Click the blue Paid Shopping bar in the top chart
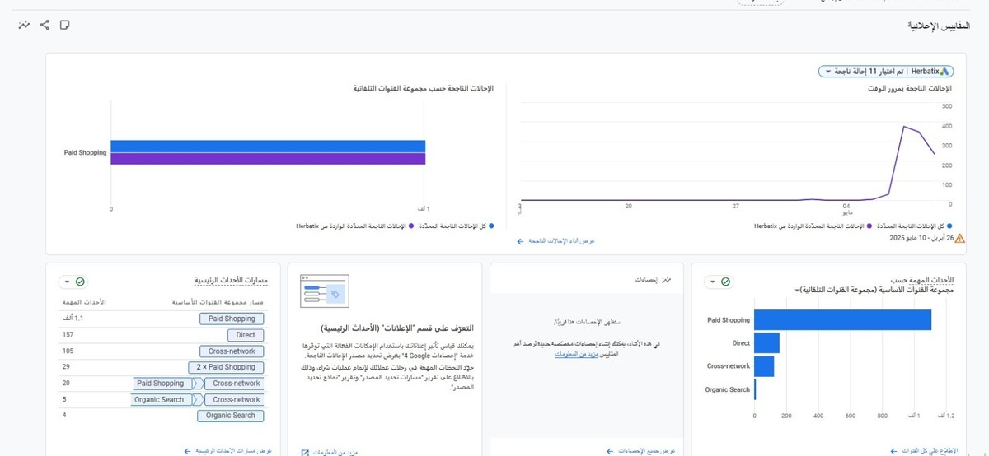The image size is (989, 456). pos(268,147)
